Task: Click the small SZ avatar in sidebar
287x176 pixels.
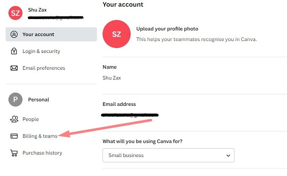Action: tap(15, 13)
